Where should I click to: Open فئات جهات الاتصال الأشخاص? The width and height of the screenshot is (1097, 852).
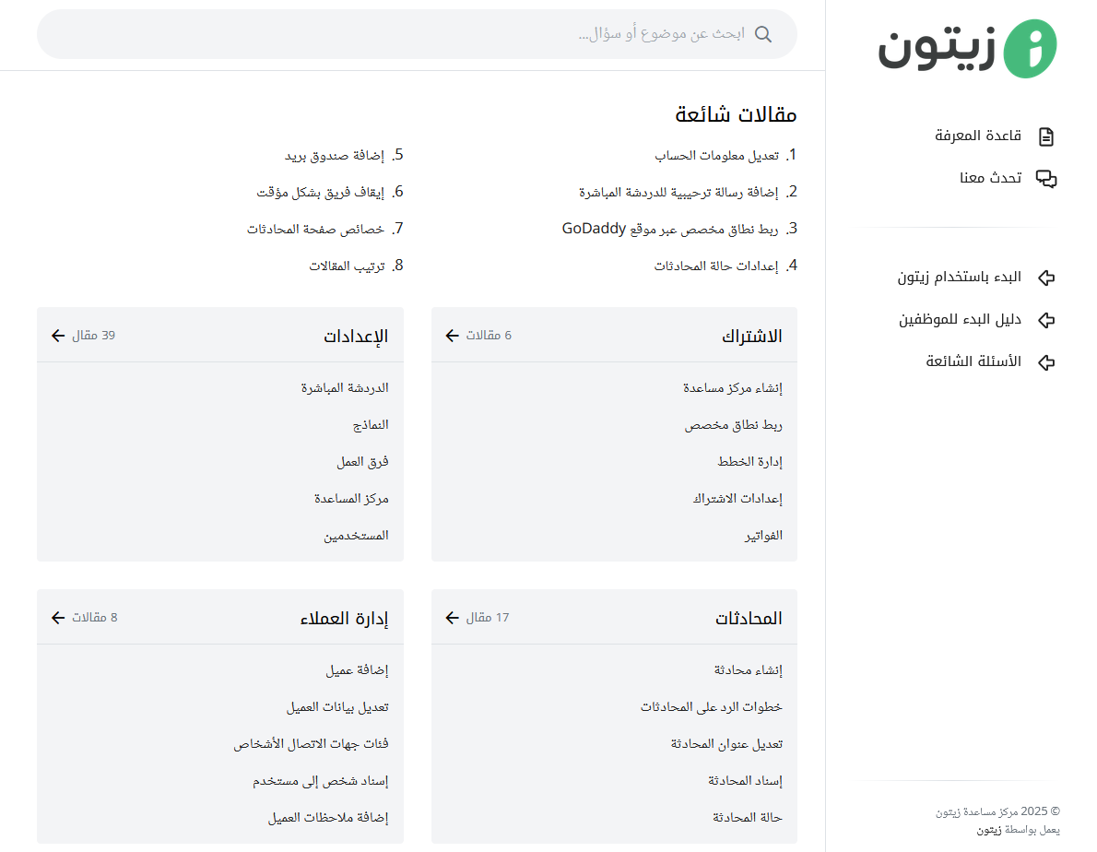point(311,744)
